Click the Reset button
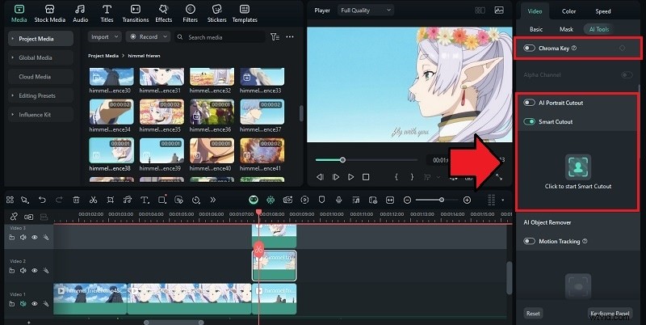The height and width of the screenshot is (325, 646). pos(533,314)
